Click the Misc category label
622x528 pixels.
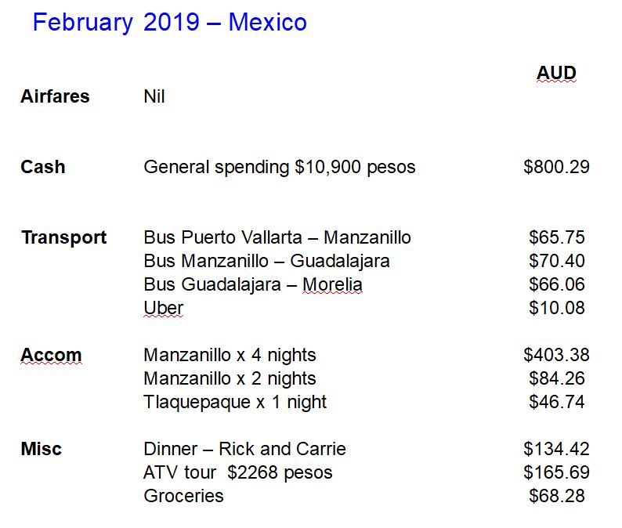click(41, 449)
